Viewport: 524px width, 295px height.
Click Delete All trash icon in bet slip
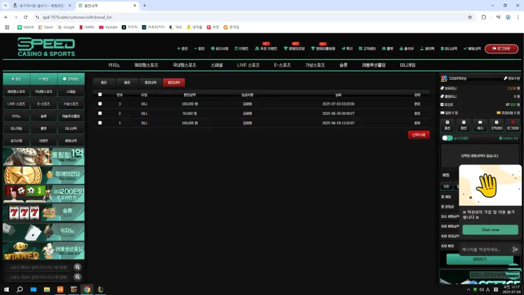click(x=508, y=138)
